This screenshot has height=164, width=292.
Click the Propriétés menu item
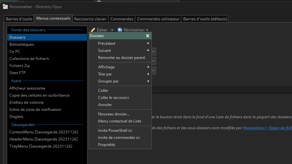click(x=120, y=145)
